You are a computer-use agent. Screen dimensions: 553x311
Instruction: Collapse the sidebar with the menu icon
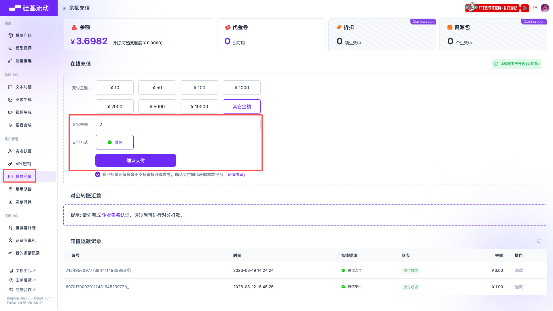click(x=64, y=8)
